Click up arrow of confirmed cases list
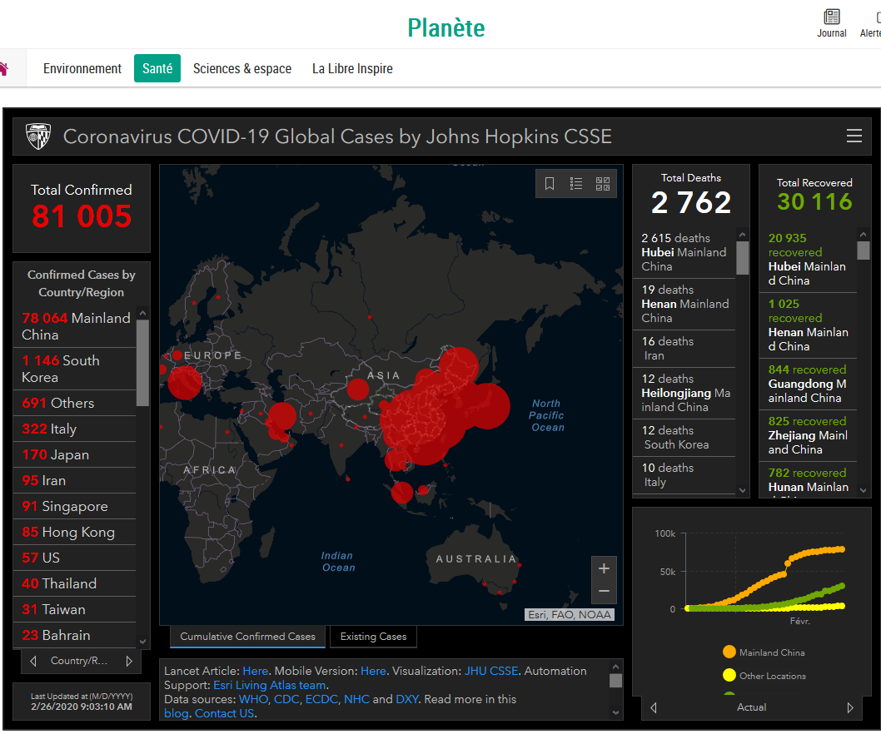This screenshot has width=881, height=734. click(142, 314)
